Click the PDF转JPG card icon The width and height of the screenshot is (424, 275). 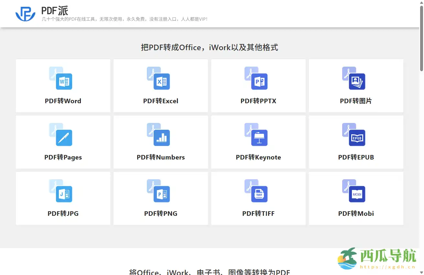click(63, 191)
